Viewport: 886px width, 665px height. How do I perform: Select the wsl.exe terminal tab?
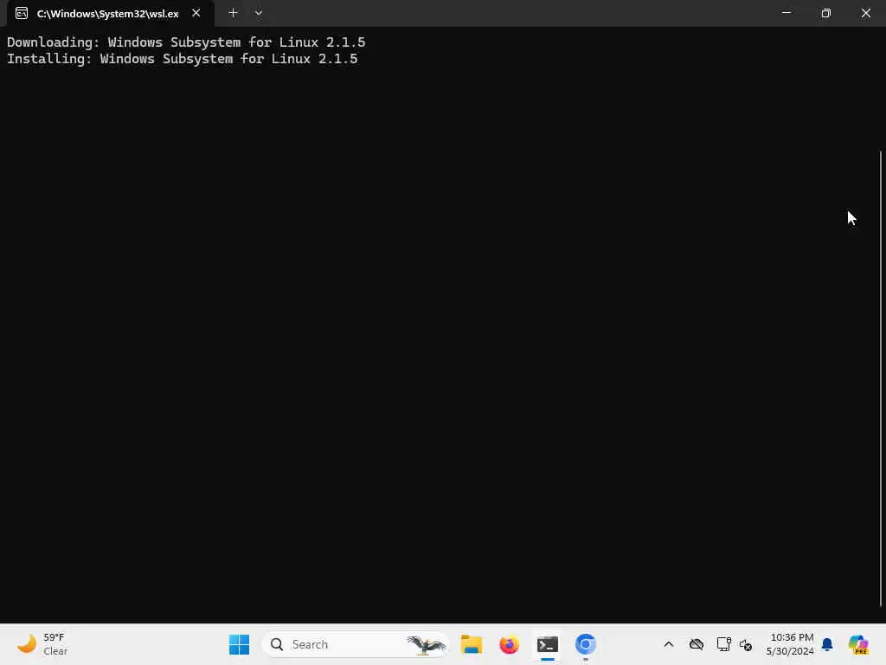[x=110, y=14]
